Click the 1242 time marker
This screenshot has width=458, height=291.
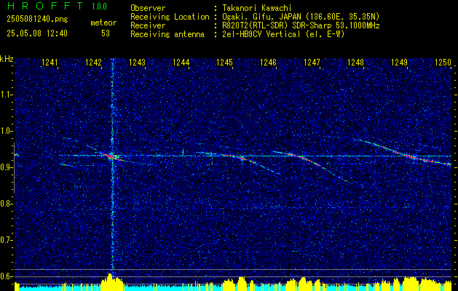point(93,62)
